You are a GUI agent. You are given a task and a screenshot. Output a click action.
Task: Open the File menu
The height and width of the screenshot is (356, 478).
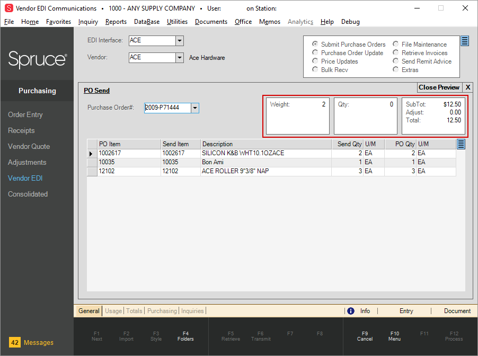click(9, 22)
